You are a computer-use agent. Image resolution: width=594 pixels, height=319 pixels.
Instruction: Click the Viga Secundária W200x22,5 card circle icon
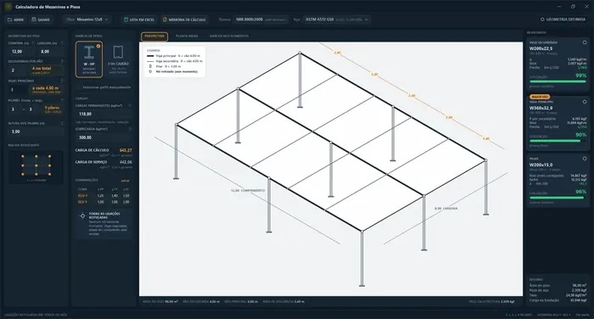pos(585,42)
